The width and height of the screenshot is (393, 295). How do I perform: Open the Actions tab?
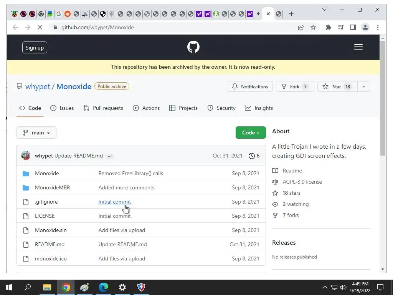[146, 108]
